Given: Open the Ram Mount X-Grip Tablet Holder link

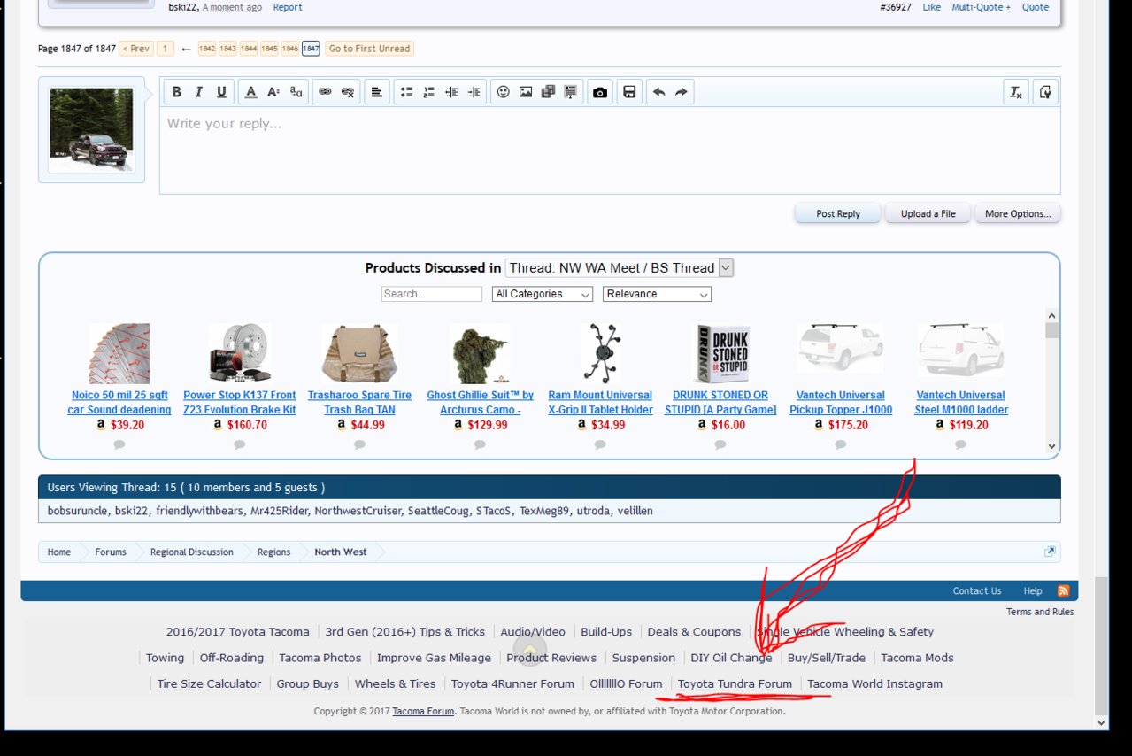Looking at the screenshot, I should coord(600,403).
